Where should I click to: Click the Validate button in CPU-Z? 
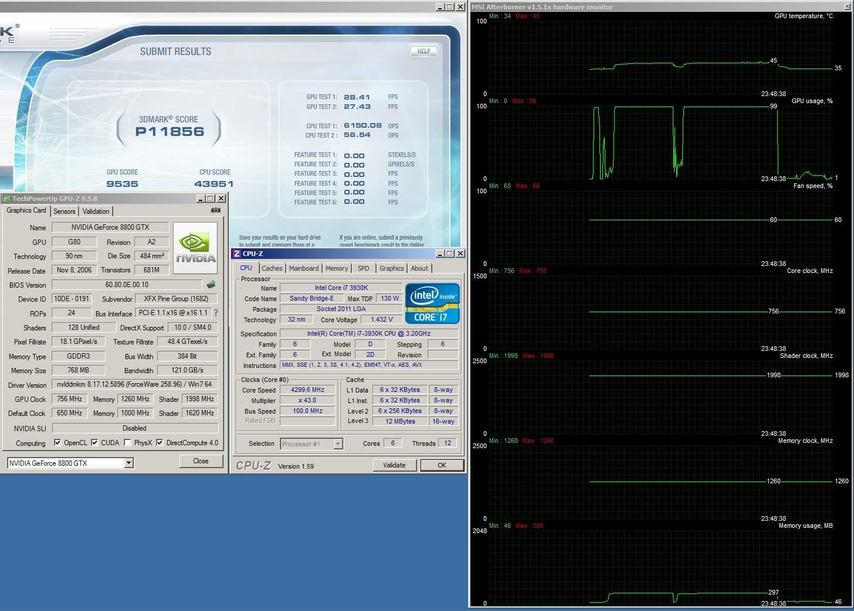394,465
